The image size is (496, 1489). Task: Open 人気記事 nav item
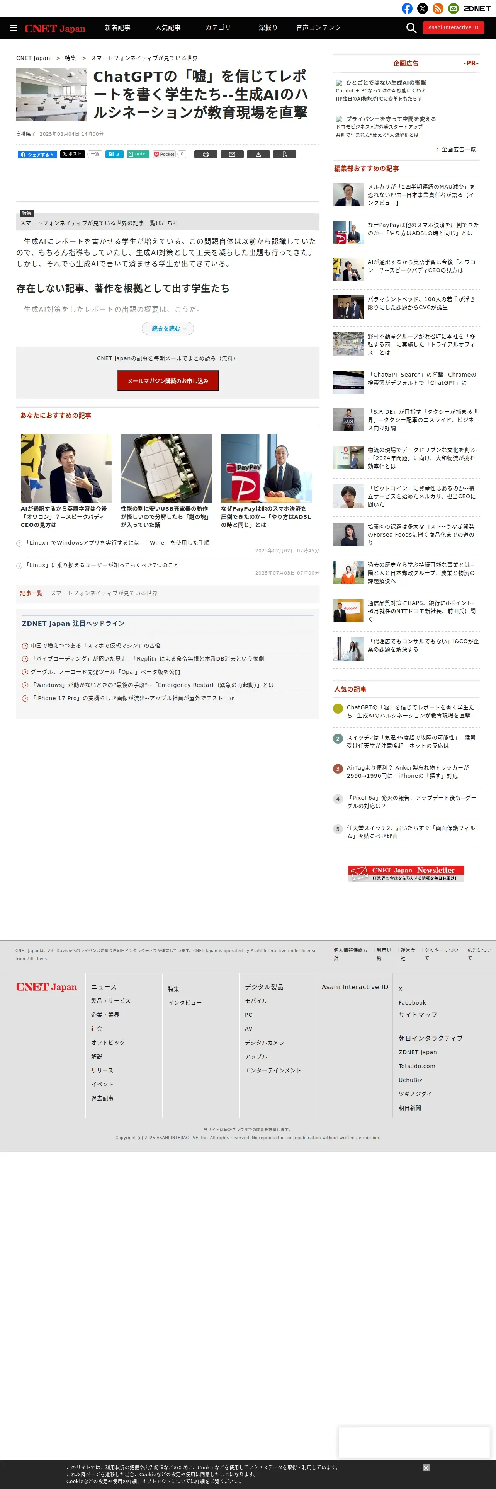[167, 28]
